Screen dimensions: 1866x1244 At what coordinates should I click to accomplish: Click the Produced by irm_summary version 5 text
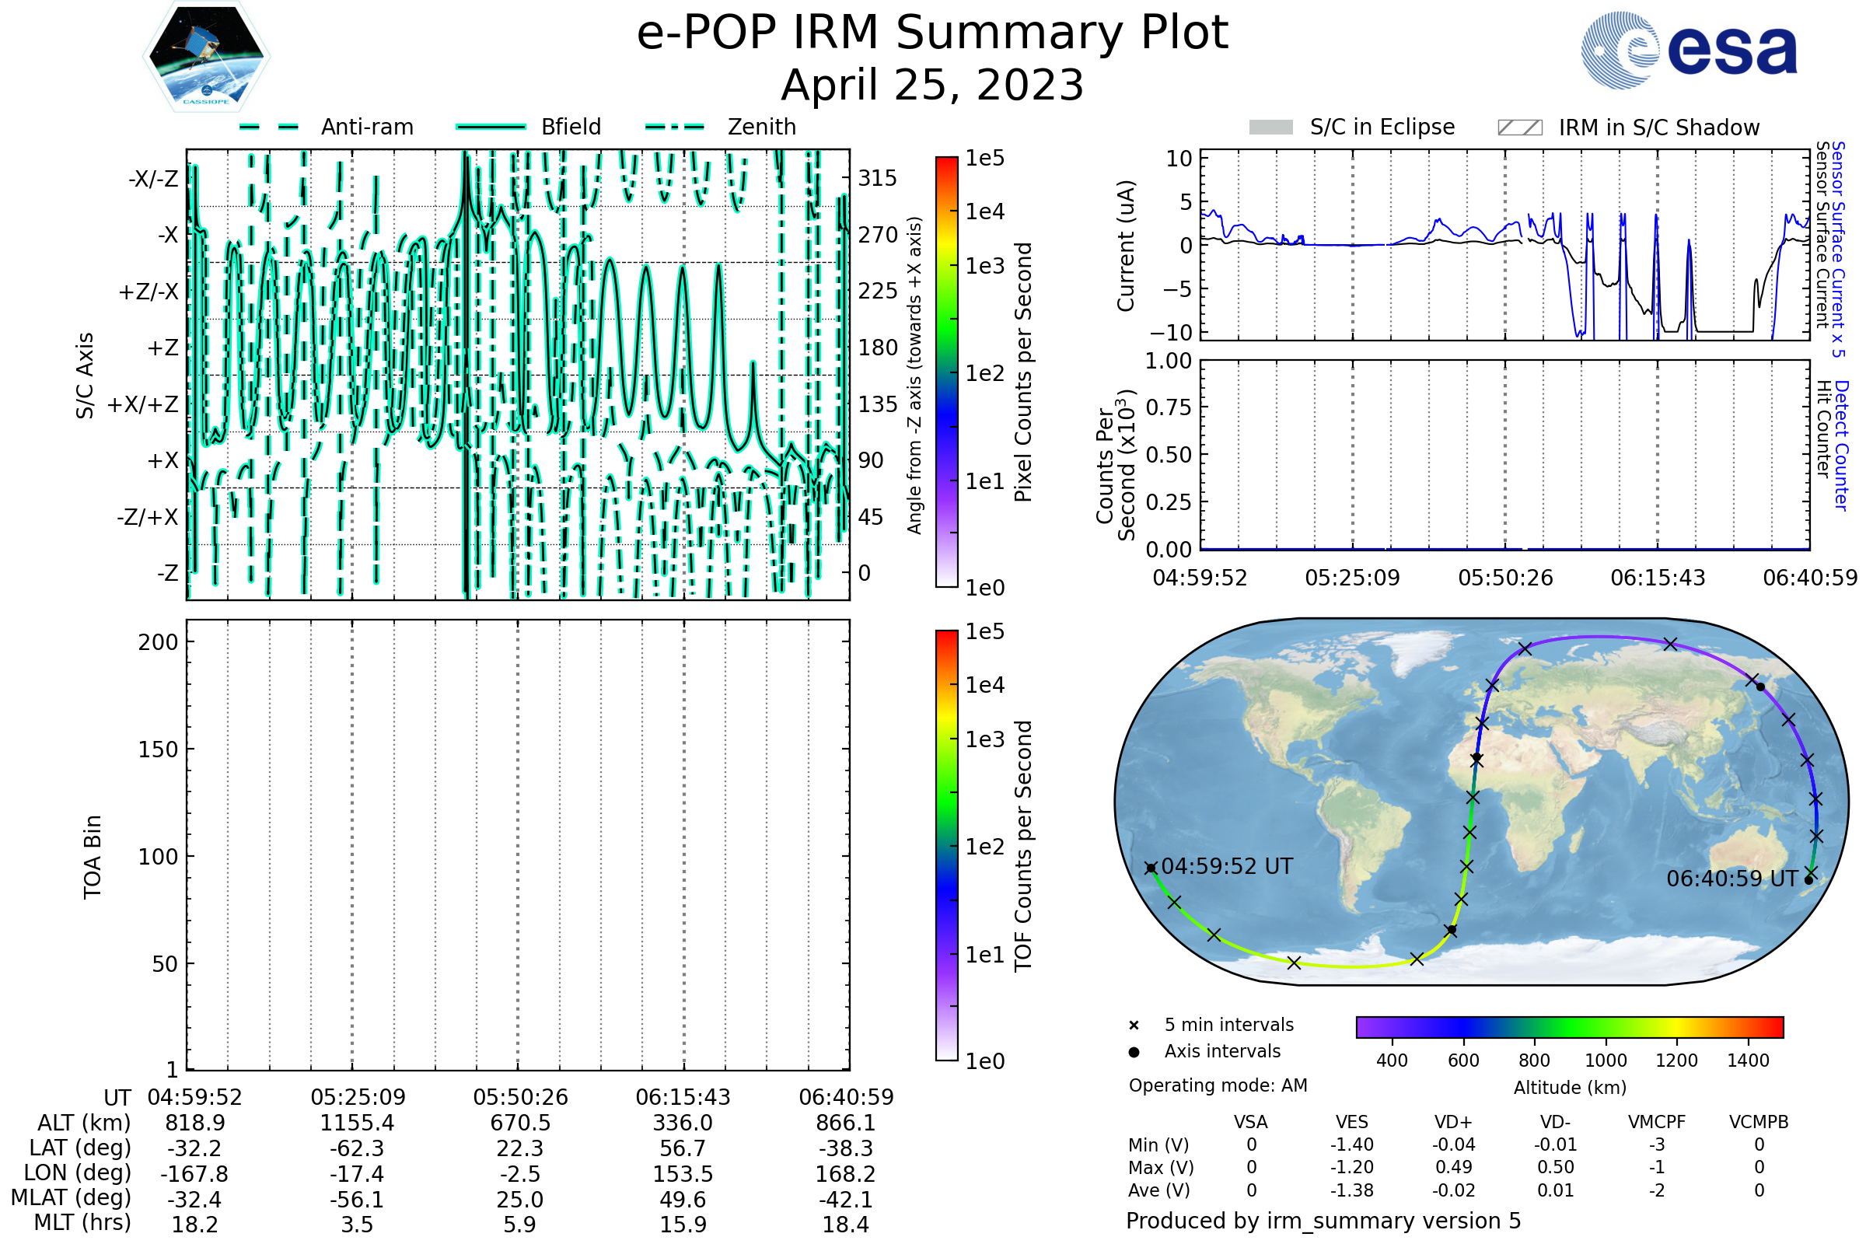tap(1323, 1221)
